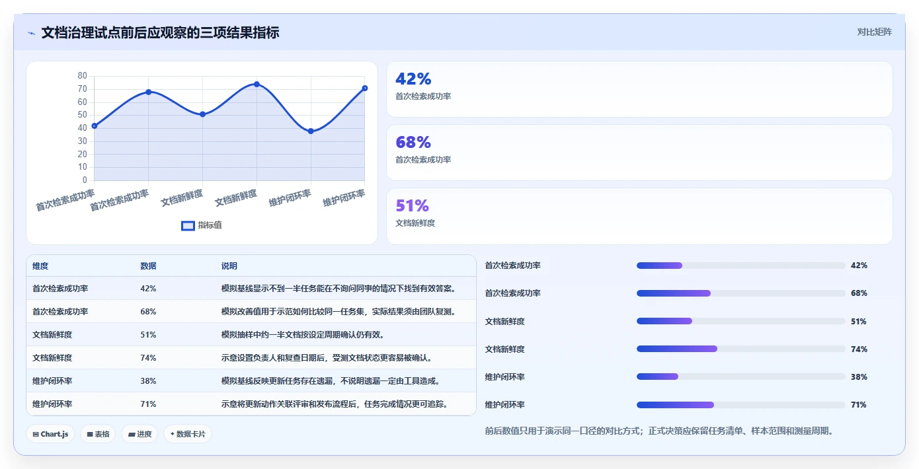This screenshot has height=469, width=919.
Task: Click the chart data point at value 68
Action: click(x=149, y=92)
